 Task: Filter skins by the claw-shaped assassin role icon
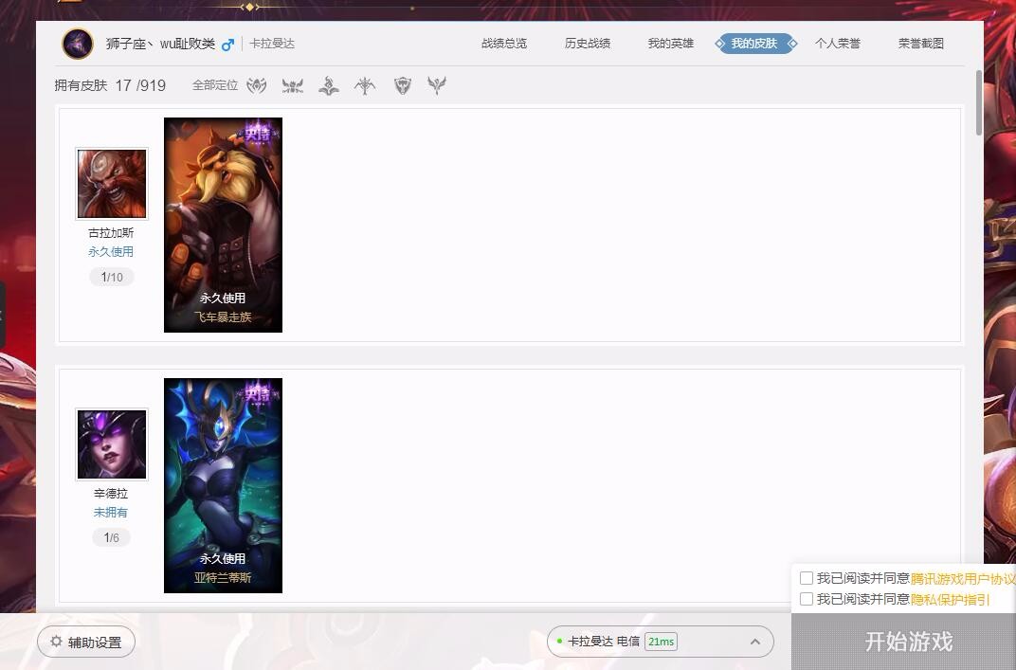[x=257, y=85]
